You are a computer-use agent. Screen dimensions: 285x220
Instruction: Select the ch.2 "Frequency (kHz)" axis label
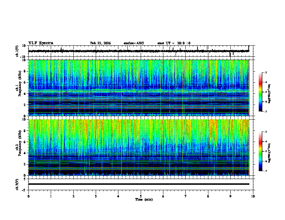click(20, 143)
